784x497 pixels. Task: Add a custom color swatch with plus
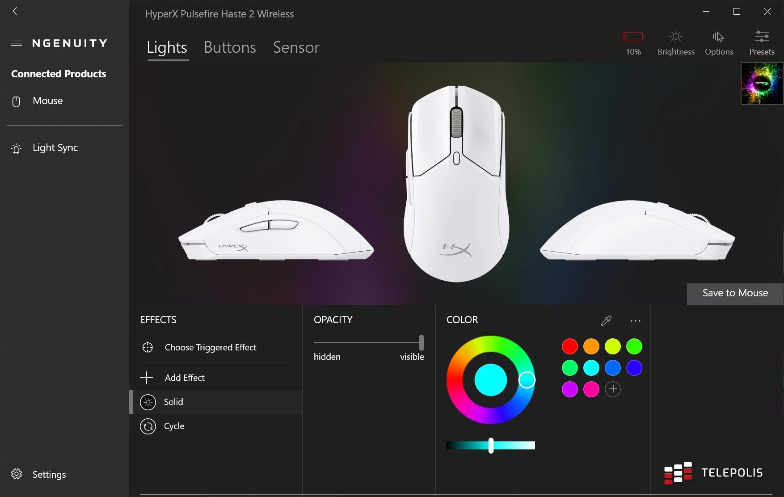click(x=613, y=389)
